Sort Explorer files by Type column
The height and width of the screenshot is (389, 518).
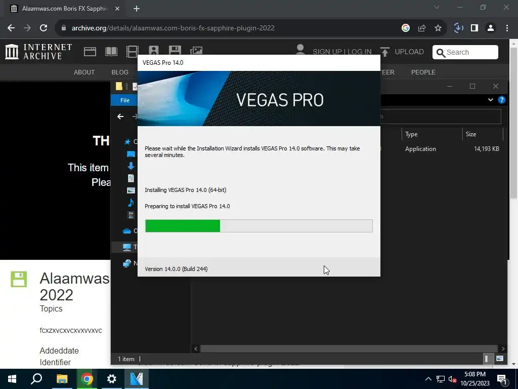coord(432,134)
